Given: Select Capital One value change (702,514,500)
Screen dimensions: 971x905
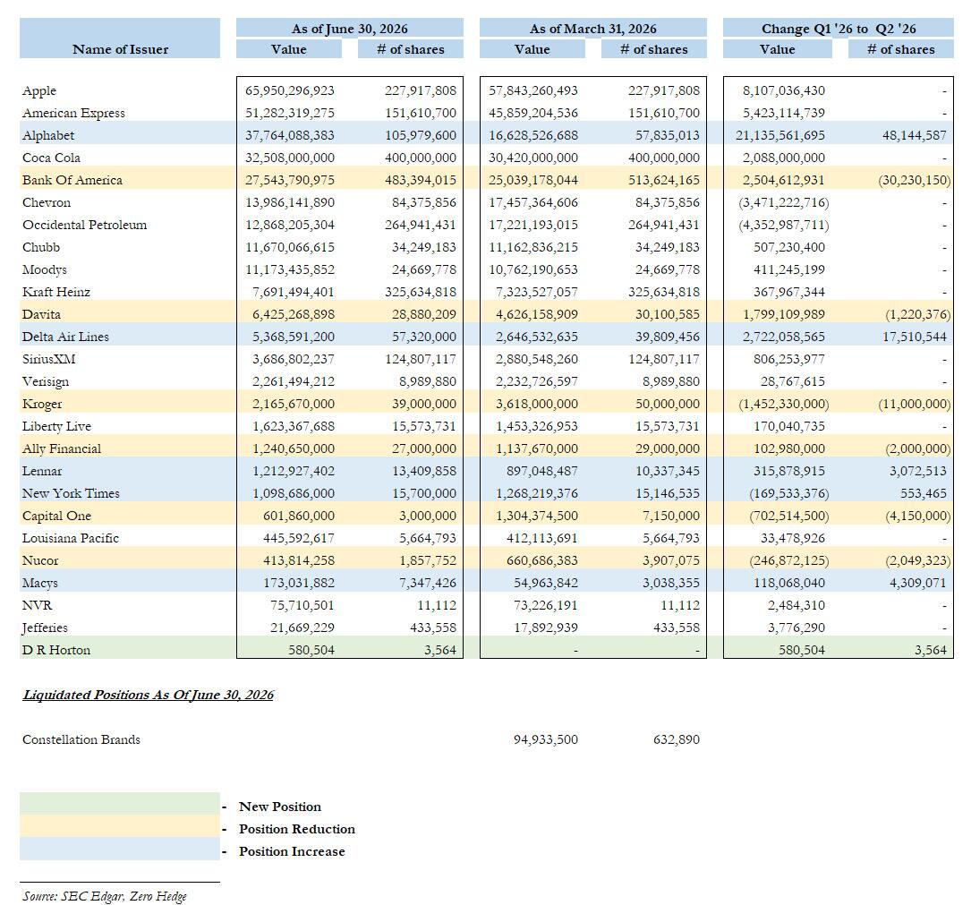Looking at the screenshot, I should (789, 516).
